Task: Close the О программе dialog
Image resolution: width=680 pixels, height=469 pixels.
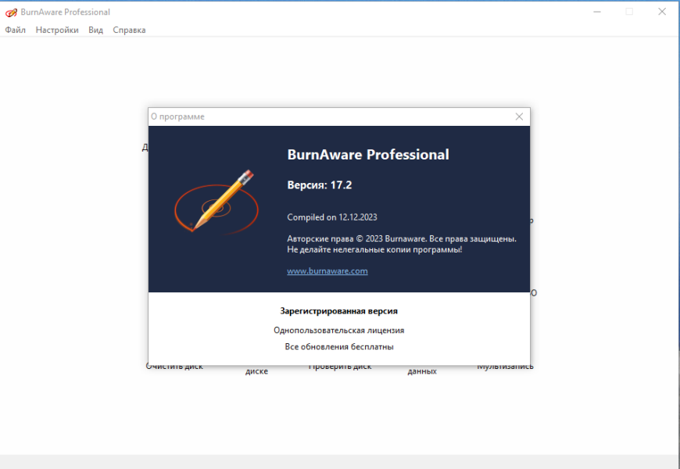Action: 519,116
